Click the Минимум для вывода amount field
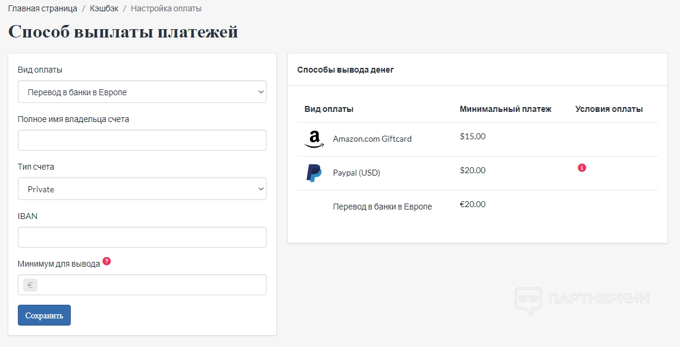This screenshot has width=680, height=347. coord(152,285)
